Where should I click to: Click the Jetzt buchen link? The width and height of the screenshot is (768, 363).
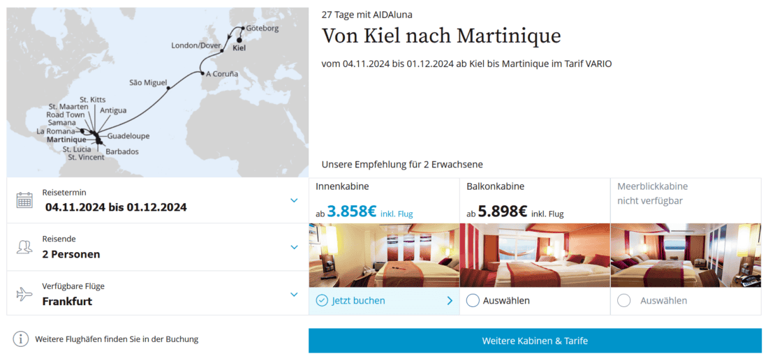click(359, 301)
